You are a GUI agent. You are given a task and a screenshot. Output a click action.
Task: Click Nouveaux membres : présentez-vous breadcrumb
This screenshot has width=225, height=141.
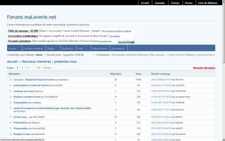click(x=49, y=62)
